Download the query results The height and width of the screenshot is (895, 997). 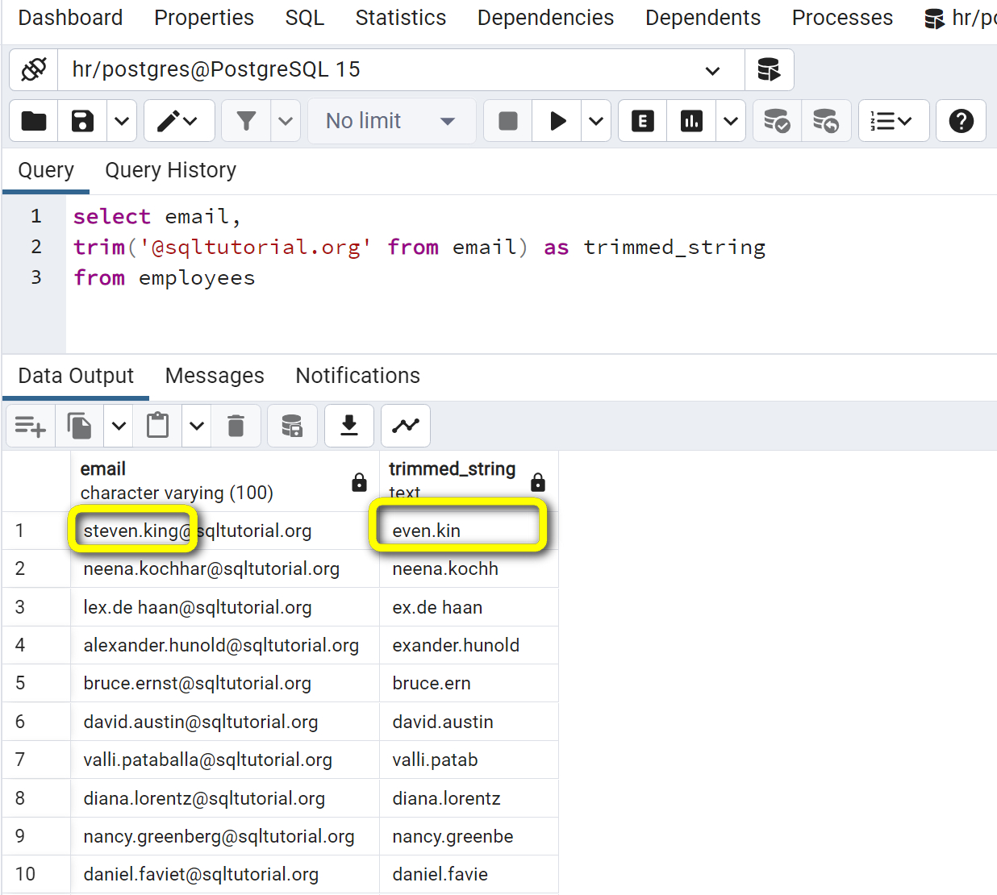(x=348, y=426)
